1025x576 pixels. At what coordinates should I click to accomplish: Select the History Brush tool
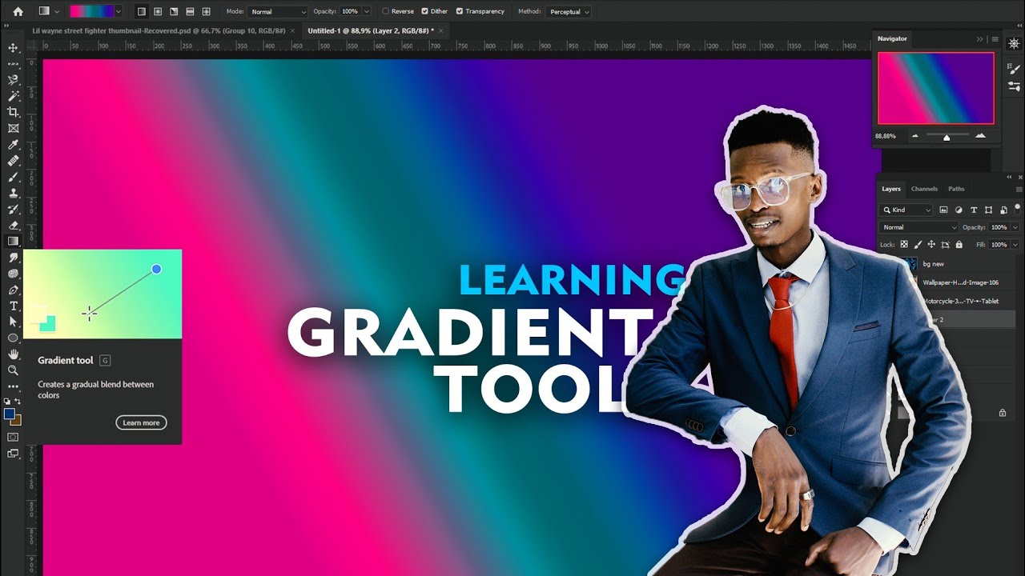[13, 209]
